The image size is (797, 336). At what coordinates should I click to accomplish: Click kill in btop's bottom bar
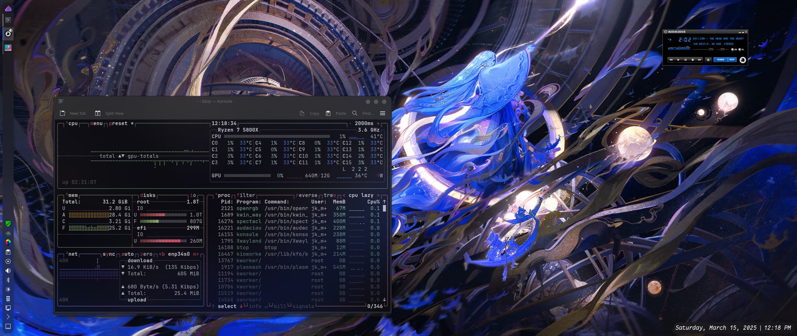[x=280, y=306]
